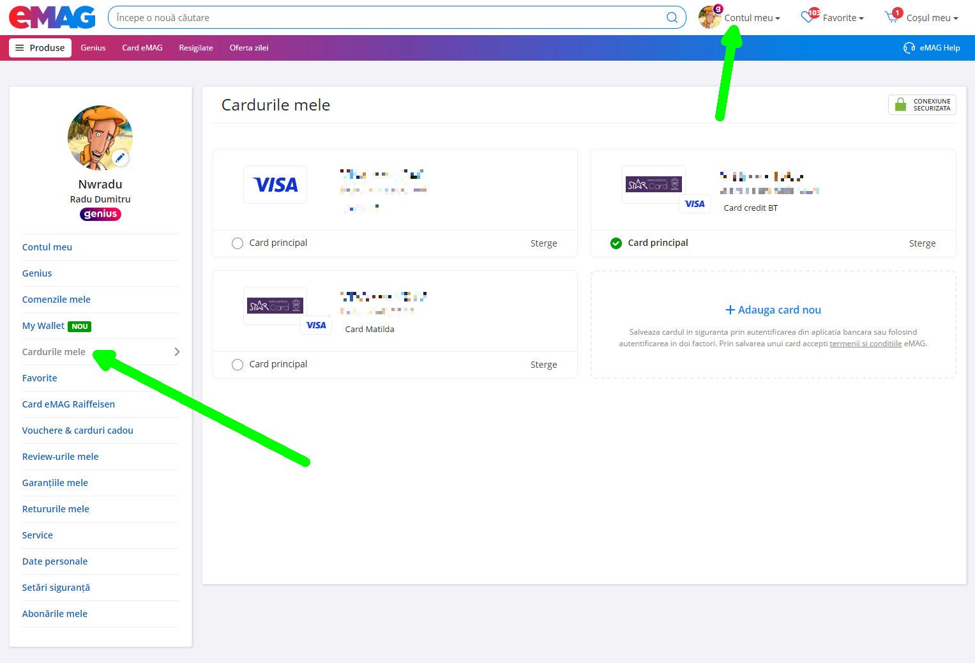The height and width of the screenshot is (663, 975).
Task: Click the profile picture edit pencil
Action: point(120,157)
